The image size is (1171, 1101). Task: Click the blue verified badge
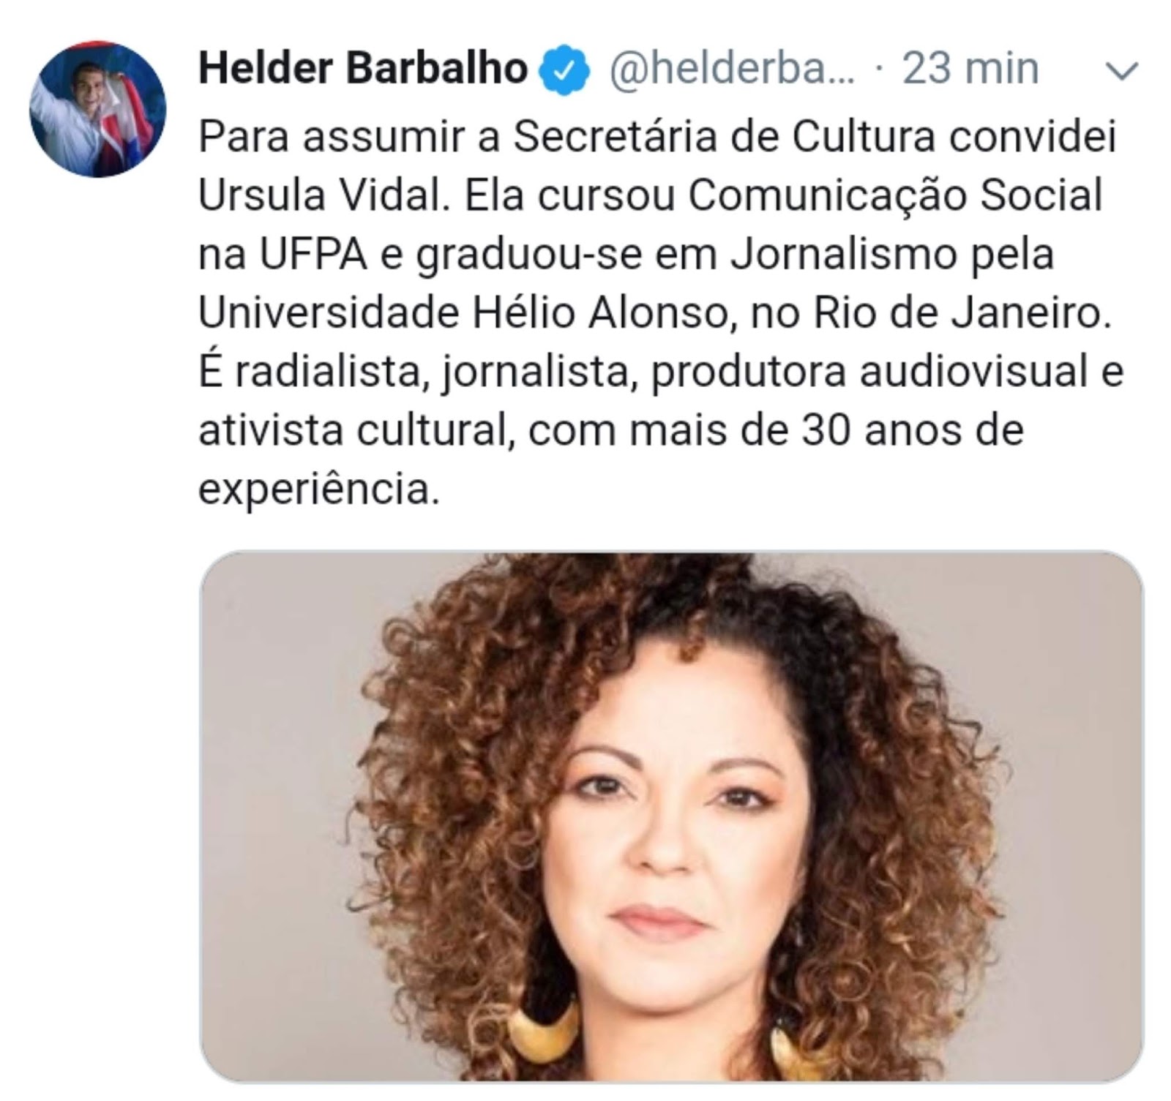(x=564, y=70)
